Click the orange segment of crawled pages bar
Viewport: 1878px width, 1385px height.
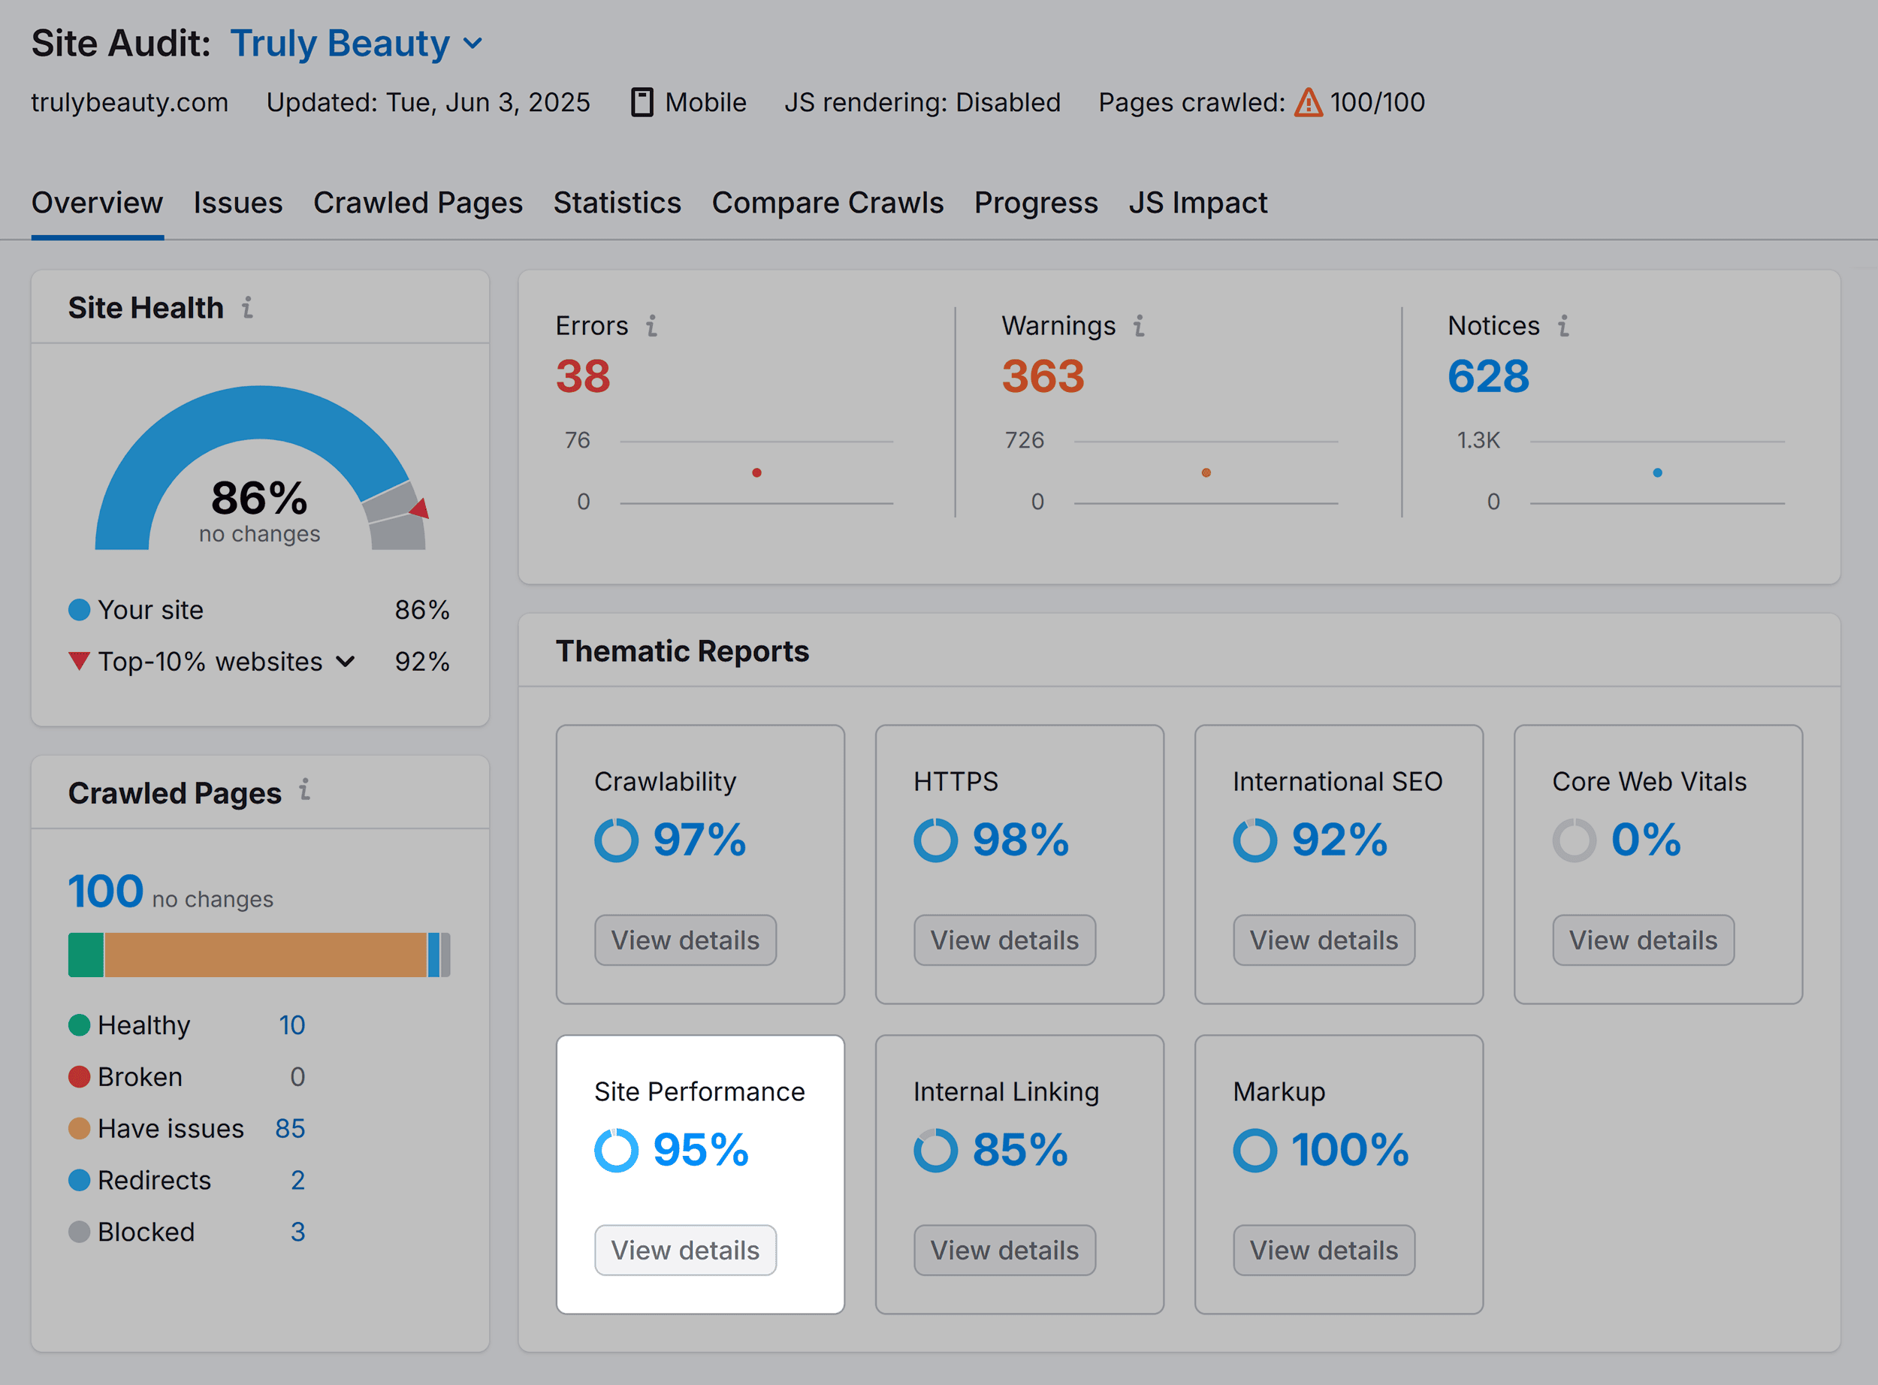[265, 955]
